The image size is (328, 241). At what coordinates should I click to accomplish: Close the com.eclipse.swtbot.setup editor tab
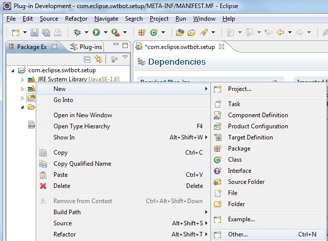click(222, 46)
